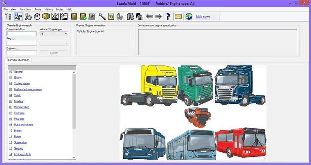Click the Search button
This screenshot has width=311, height=165.
point(54,53)
